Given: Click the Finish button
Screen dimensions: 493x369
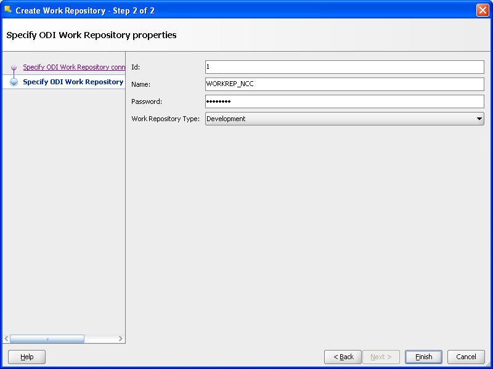Looking at the screenshot, I should click(423, 357).
